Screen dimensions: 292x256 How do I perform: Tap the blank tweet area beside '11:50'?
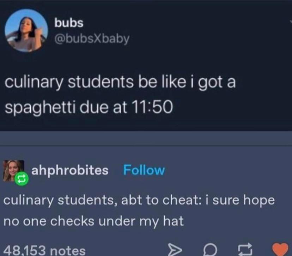(x=231, y=108)
